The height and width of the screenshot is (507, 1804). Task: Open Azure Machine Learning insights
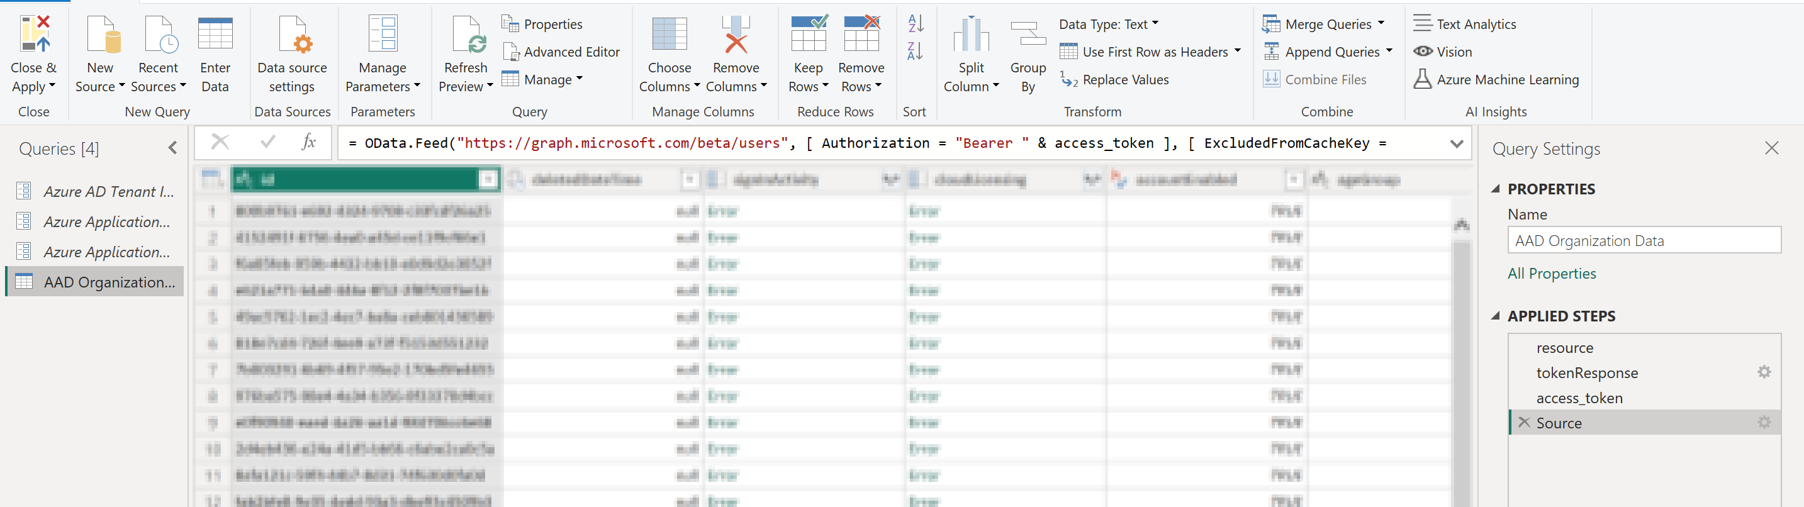pyautogui.click(x=1496, y=80)
